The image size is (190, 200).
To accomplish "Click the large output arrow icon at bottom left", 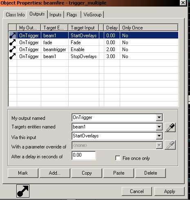I will click(23, 191).
